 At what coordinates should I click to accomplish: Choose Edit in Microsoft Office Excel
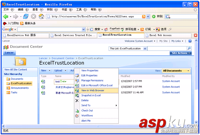(96, 85)
